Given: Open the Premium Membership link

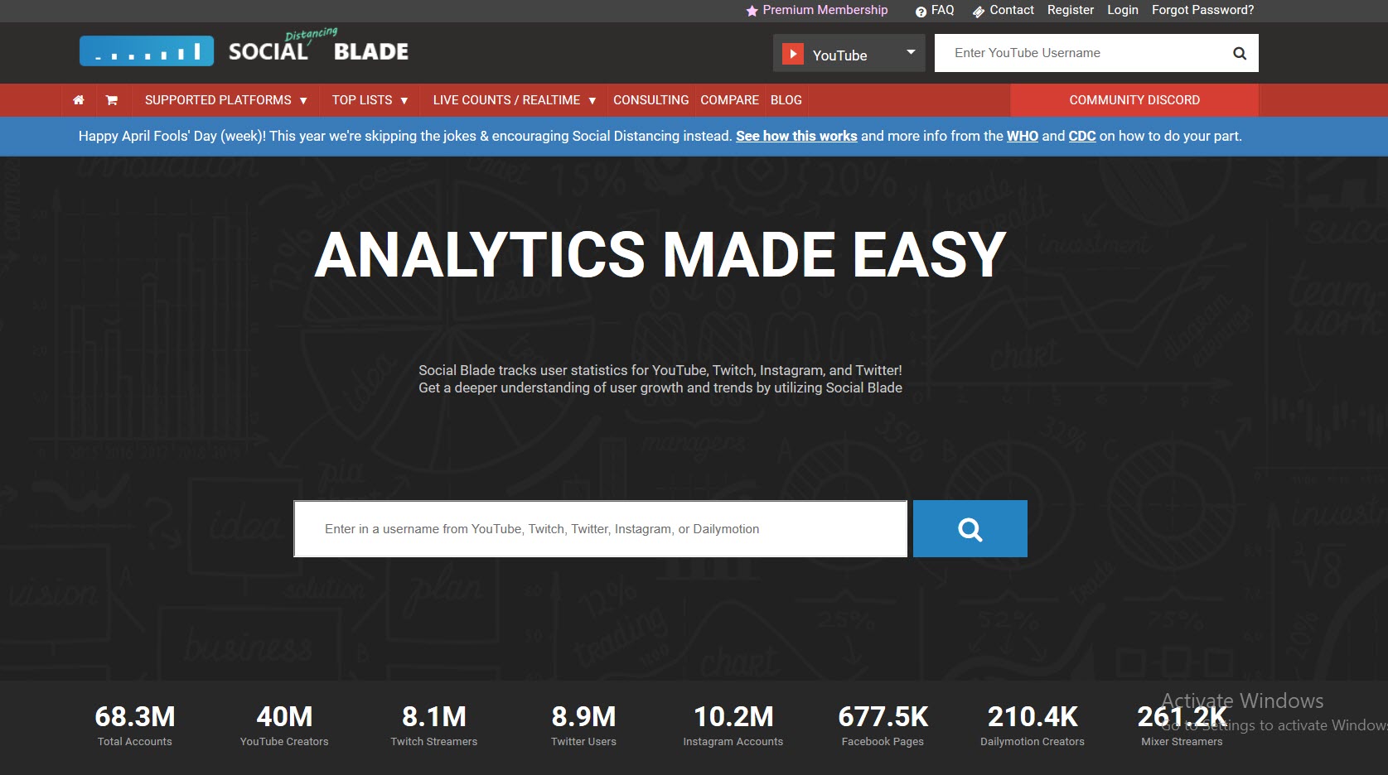Looking at the screenshot, I should [825, 10].
